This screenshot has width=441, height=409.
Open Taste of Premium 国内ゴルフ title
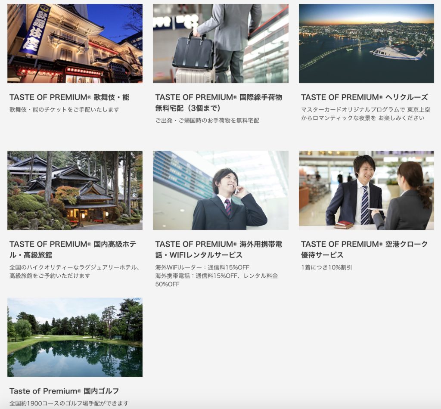[64, 391]
